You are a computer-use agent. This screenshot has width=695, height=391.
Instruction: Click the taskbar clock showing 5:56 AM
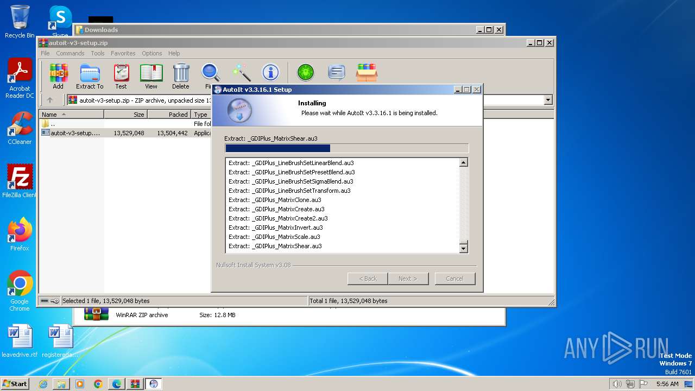click(667, 384)
